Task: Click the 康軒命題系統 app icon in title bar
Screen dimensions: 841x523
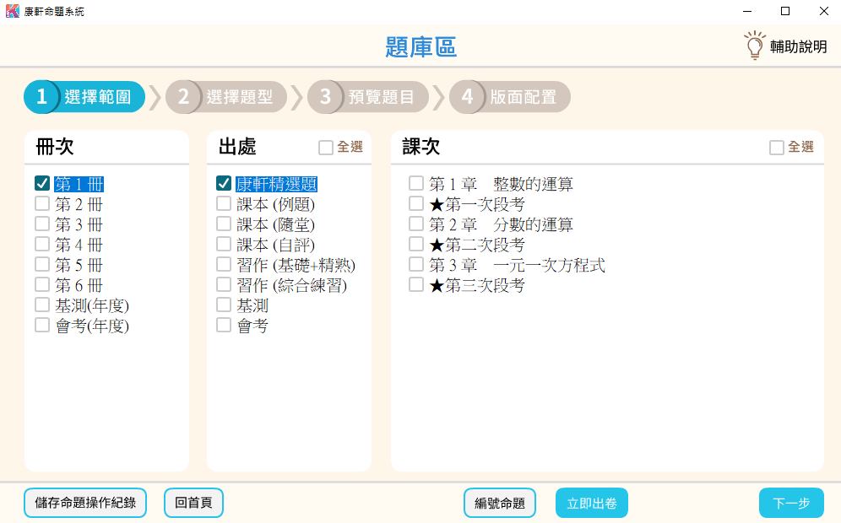Action: click(13, 12)
